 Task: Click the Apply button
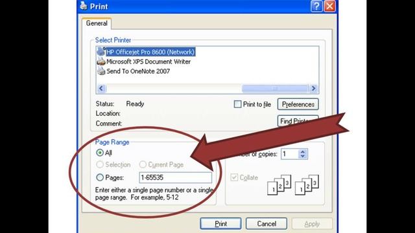pyautogui.click(x=312, y=224)
